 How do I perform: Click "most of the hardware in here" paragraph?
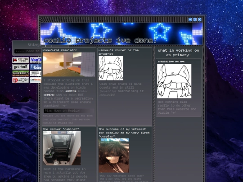65,174
